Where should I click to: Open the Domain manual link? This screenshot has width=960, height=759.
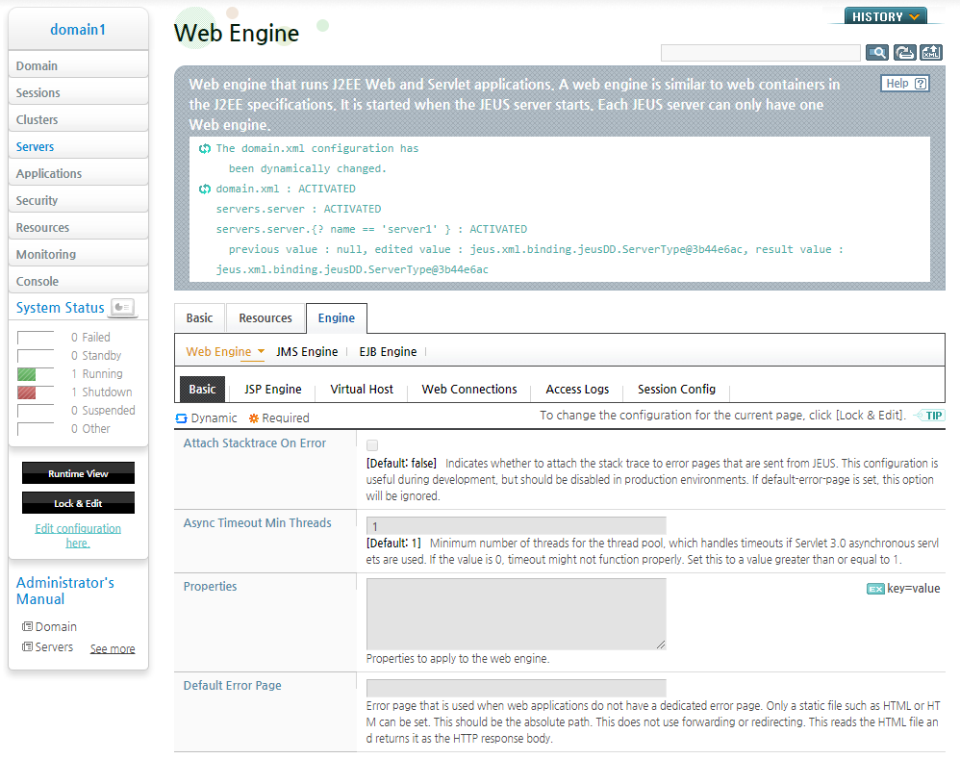coord(56,626)
